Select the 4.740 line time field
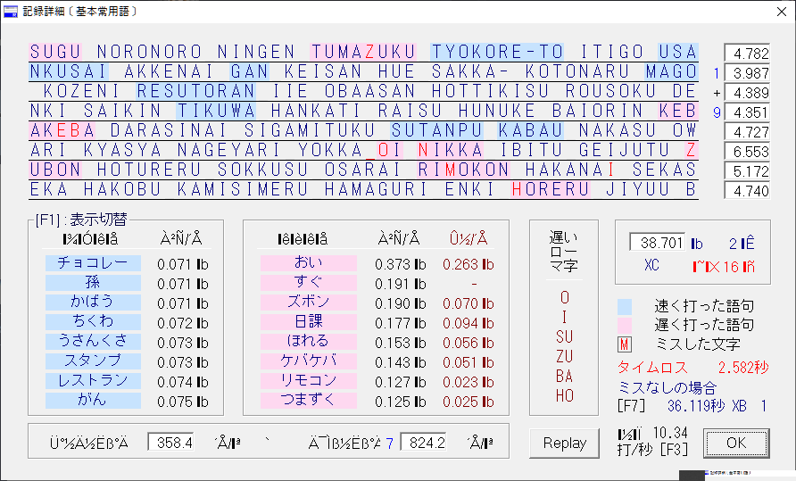The image size is (796, 481). (x=747, y=191)
